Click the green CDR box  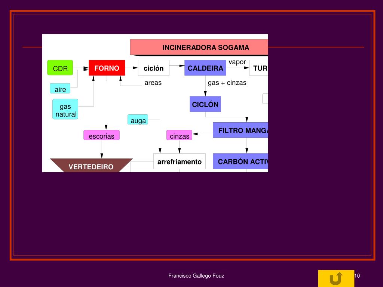point(60,68)
